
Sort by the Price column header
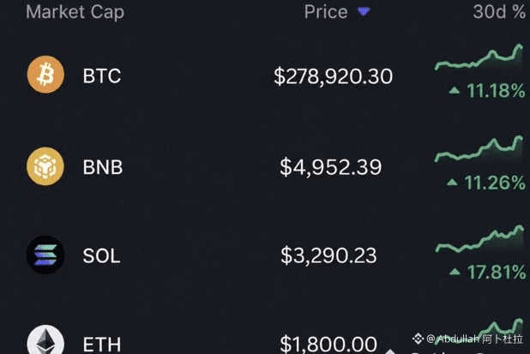coord(326,12)
